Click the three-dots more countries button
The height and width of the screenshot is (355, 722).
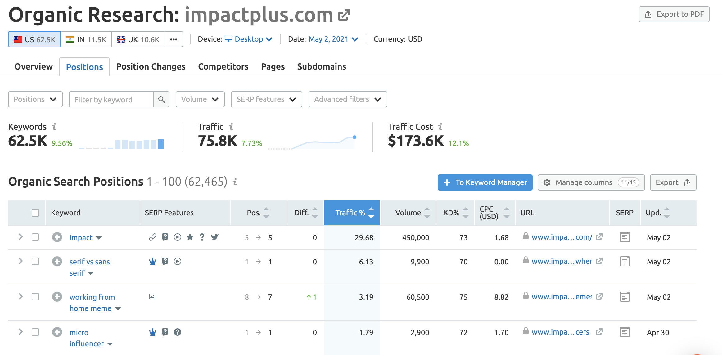174,39
